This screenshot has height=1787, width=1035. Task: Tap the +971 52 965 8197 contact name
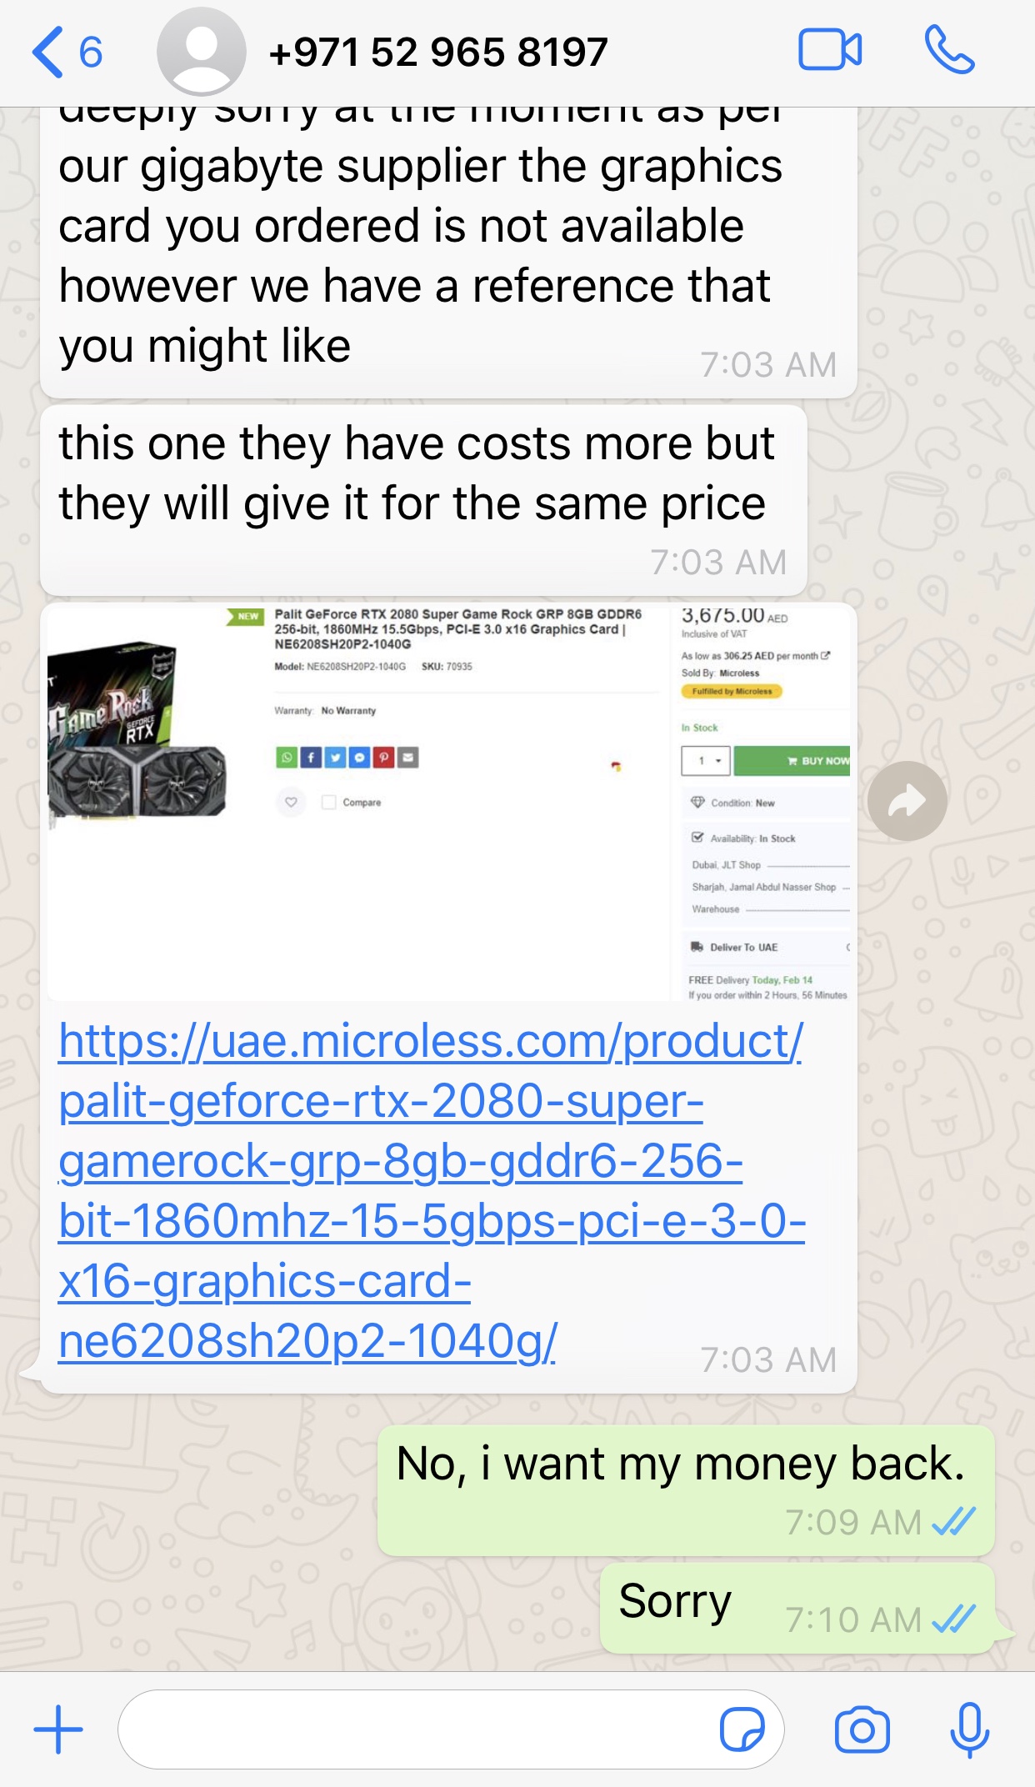tap(438, 53)
